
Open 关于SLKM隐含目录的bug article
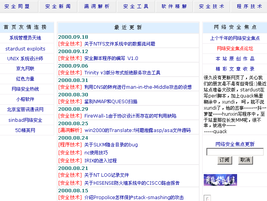(111, 145)
